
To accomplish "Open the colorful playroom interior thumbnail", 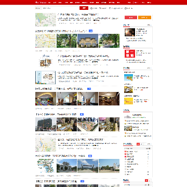I will point(46,99).
